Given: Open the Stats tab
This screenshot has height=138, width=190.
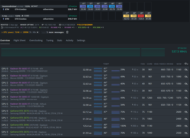Looking at the screenshot, I should tap(60, 41).
